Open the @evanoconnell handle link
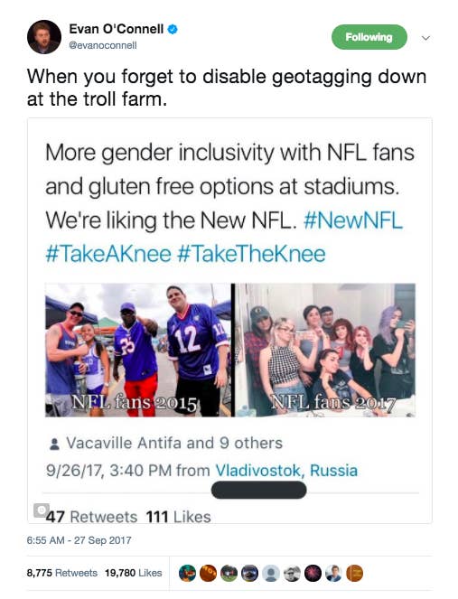 [103, 45]
